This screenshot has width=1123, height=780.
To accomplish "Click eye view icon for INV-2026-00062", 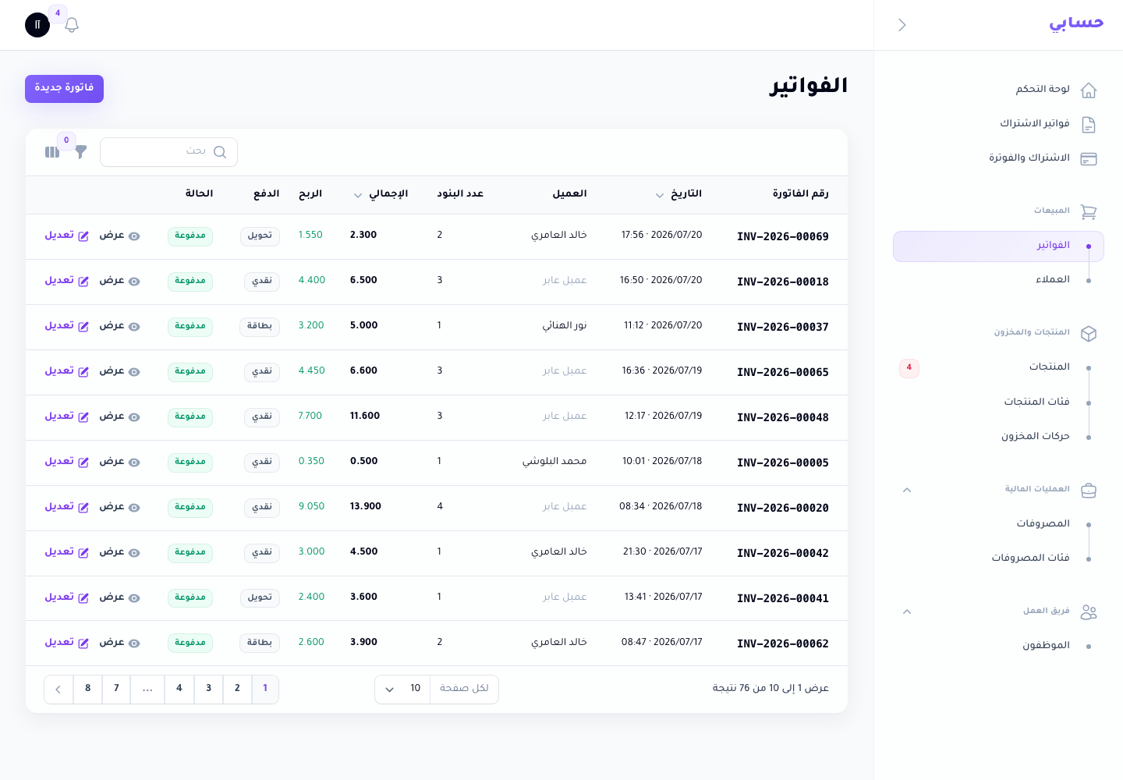I will [x=134, y=643].
